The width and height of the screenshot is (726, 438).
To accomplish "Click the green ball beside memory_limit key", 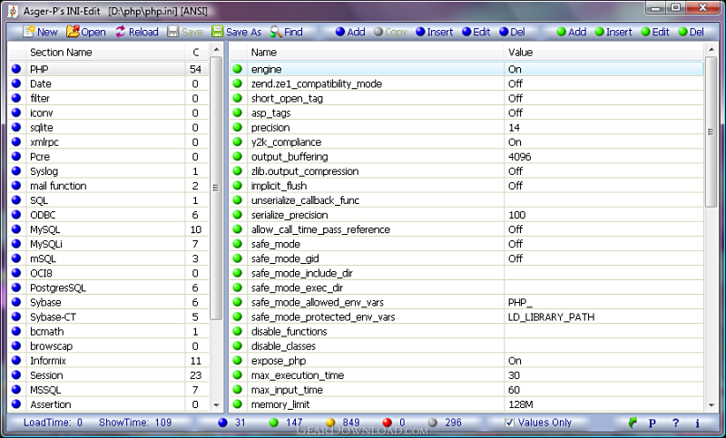I will pyautogui.click(x=238, y=404).
